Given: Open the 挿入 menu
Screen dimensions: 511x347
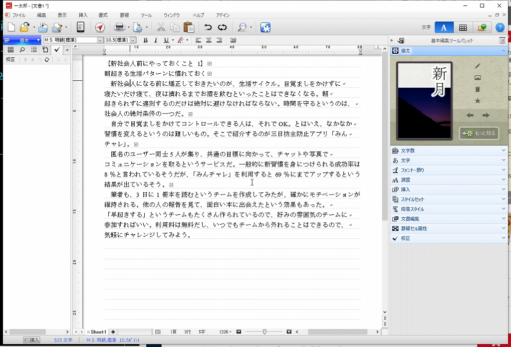Looking at the screenshot, I should [x=83, y=15].
